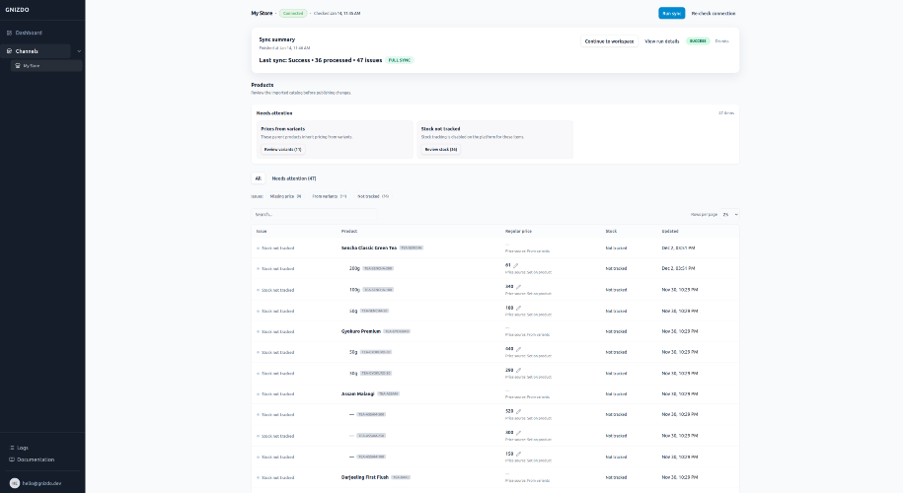Edit price 61 with its pencil icon
903x493 pixels.
pyautogui.click(x=514, y=265)
